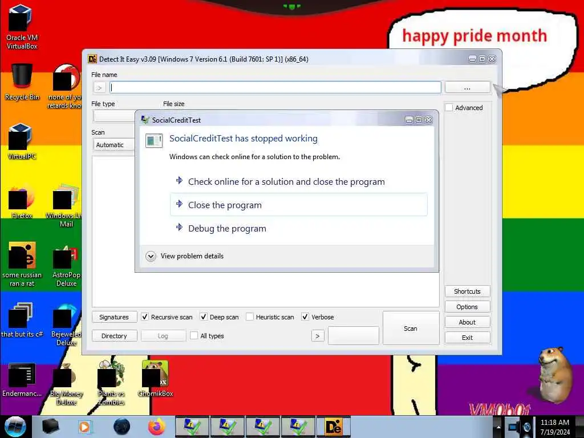This screenshot has height=438, width=584.
Task: Click the taskbar clock showing 11:18 AM
Action: tap(555, 427)
